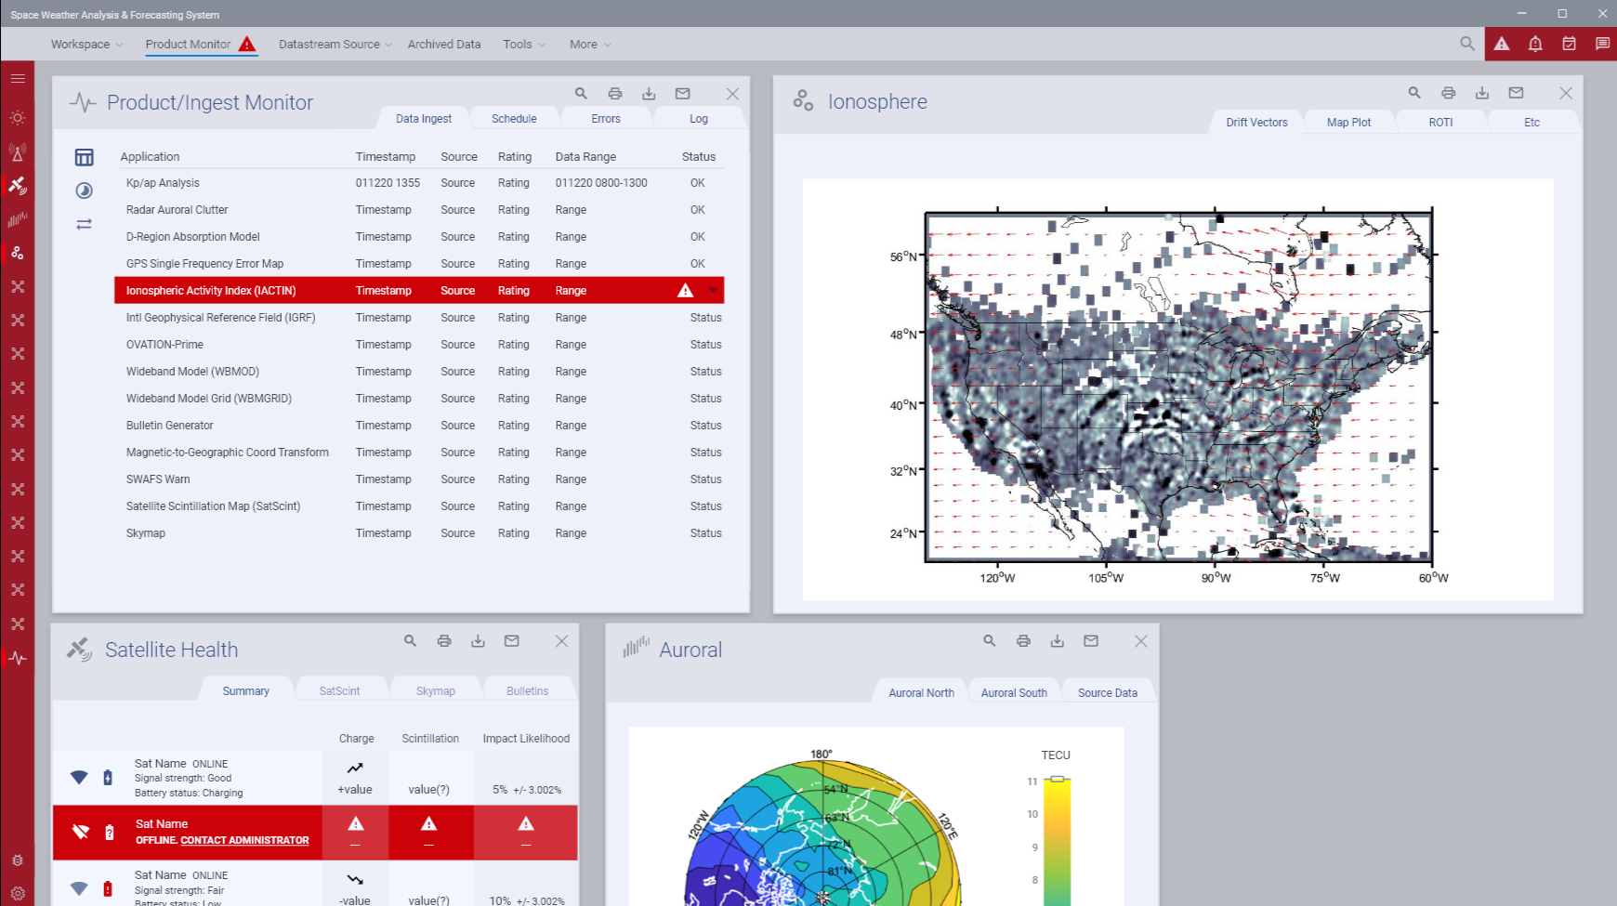1617x906 pixels.
Task: Expand the More menu
Action: [590, 45]
